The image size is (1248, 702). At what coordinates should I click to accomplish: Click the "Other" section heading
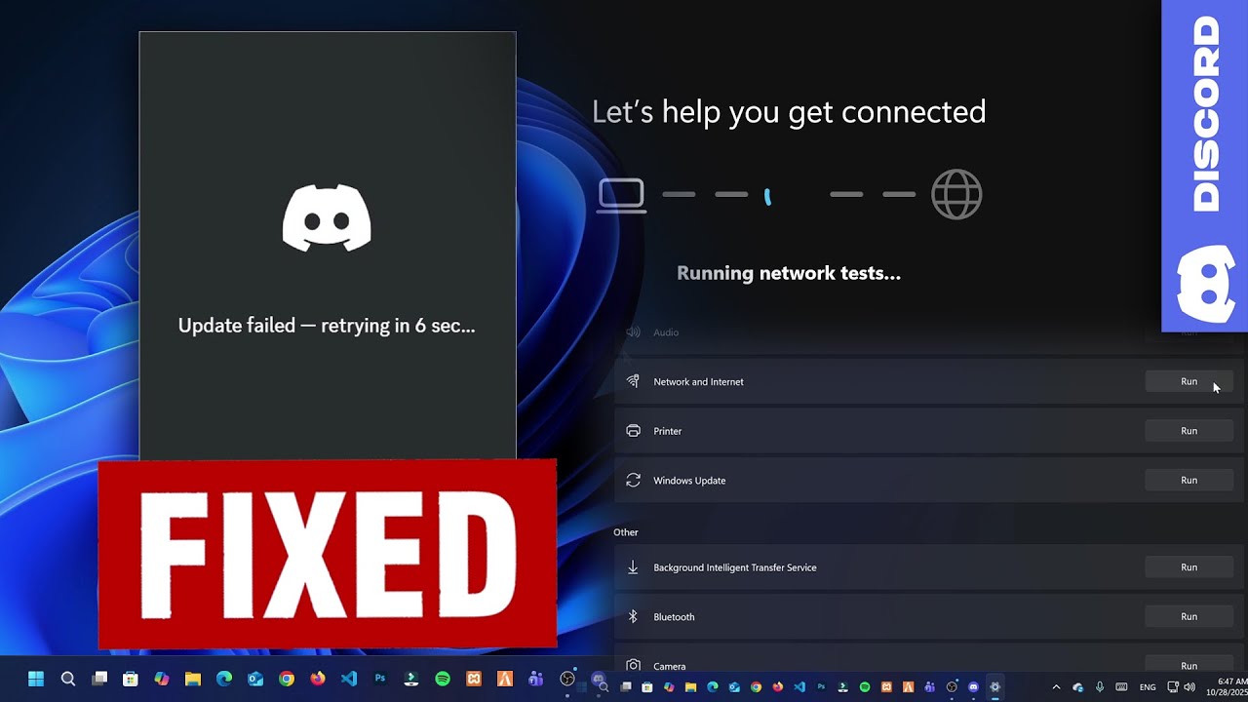click(x=626, y=532)
